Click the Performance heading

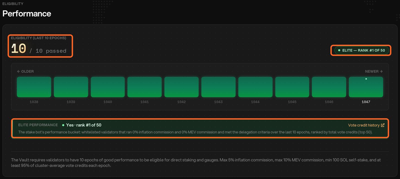click(x=27, y=13)
